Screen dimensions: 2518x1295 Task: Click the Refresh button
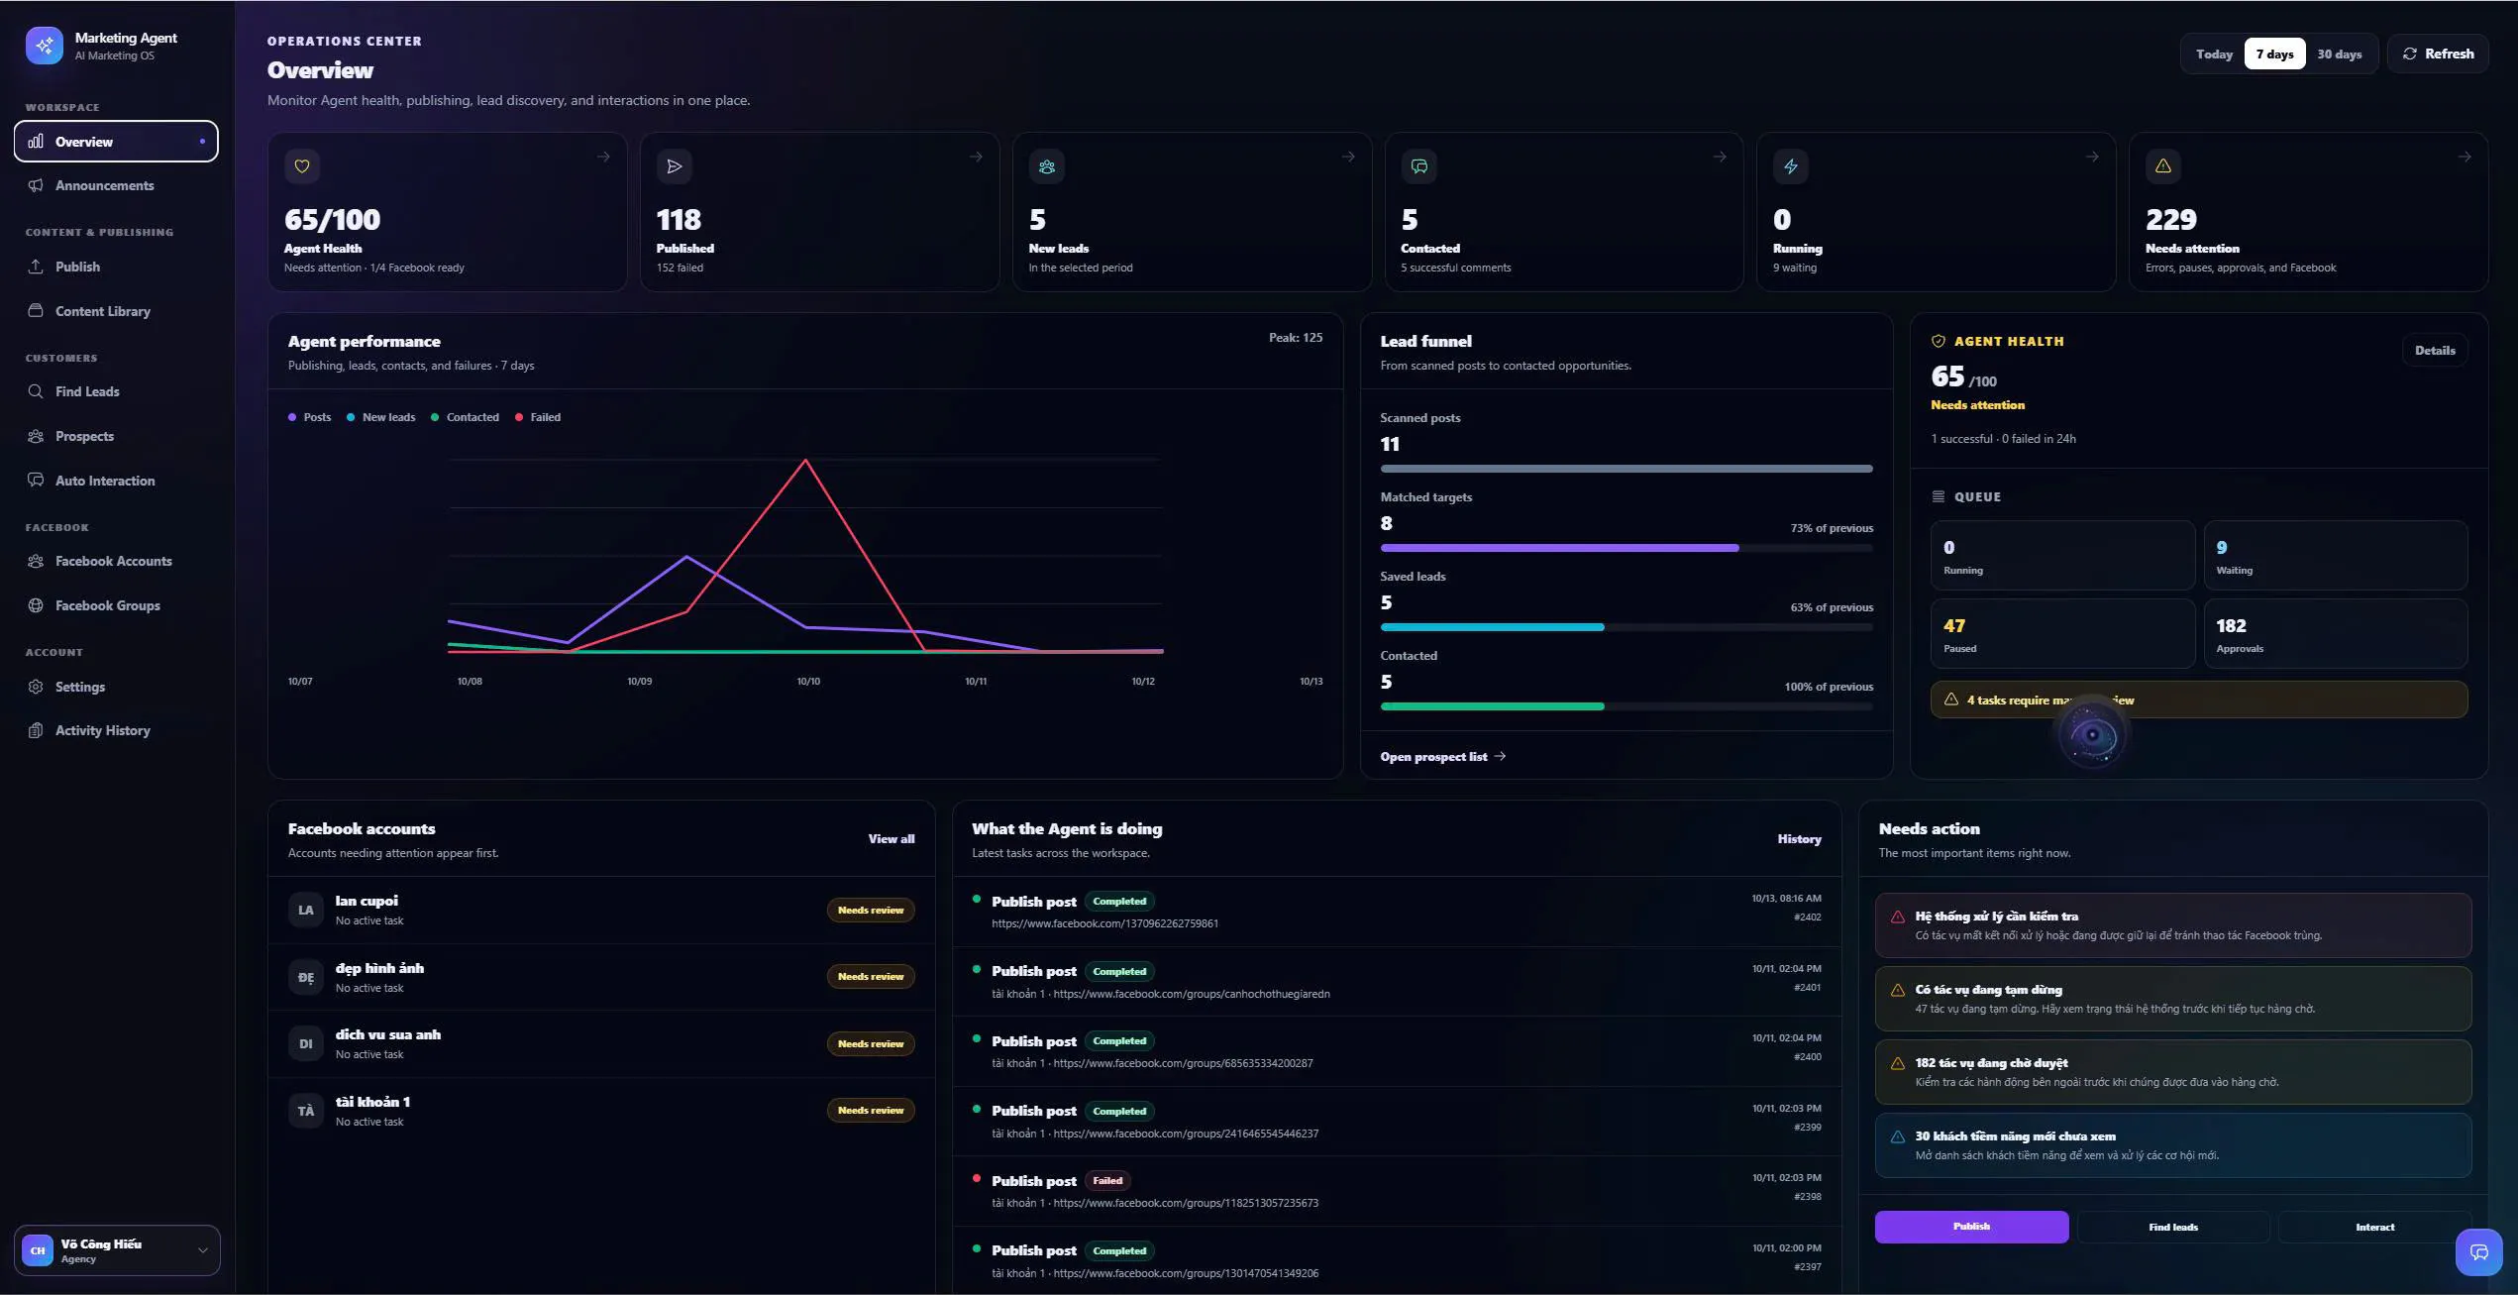[2438, 54]
